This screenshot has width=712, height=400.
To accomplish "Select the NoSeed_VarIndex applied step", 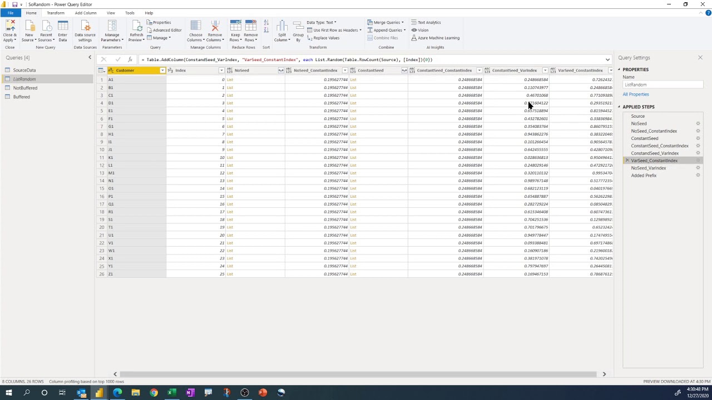I will pyautogui.click(x=649, y=168).
